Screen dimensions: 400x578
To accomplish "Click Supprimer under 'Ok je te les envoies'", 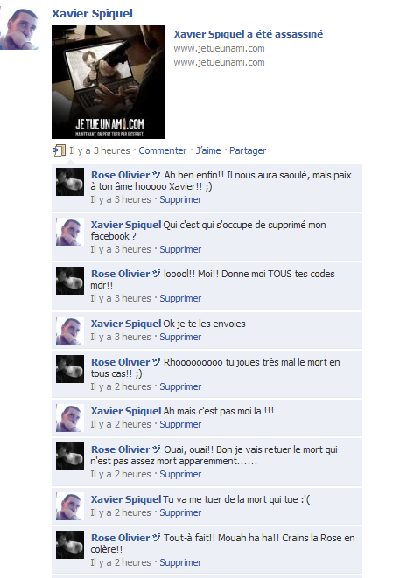I will pos(180,337).
